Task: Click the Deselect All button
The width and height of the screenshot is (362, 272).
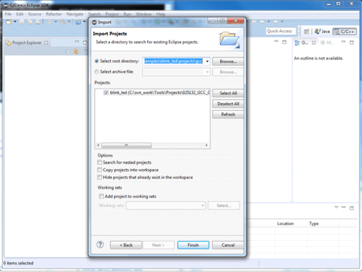Action: click(228, 104)
